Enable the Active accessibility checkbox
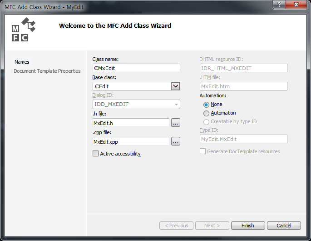311x241 pixels. (x=96, y=154)
